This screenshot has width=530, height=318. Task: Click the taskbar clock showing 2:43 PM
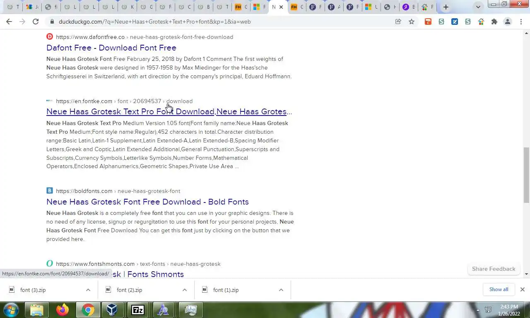509,310
